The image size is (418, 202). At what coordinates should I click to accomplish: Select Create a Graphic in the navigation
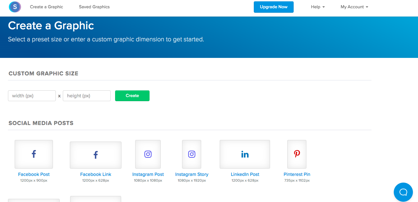[46, 7]
